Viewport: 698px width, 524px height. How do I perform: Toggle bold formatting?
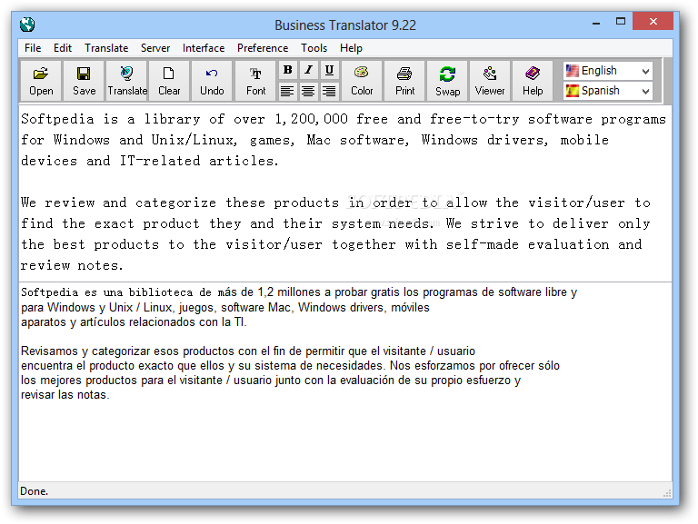(x=287, y=70)
